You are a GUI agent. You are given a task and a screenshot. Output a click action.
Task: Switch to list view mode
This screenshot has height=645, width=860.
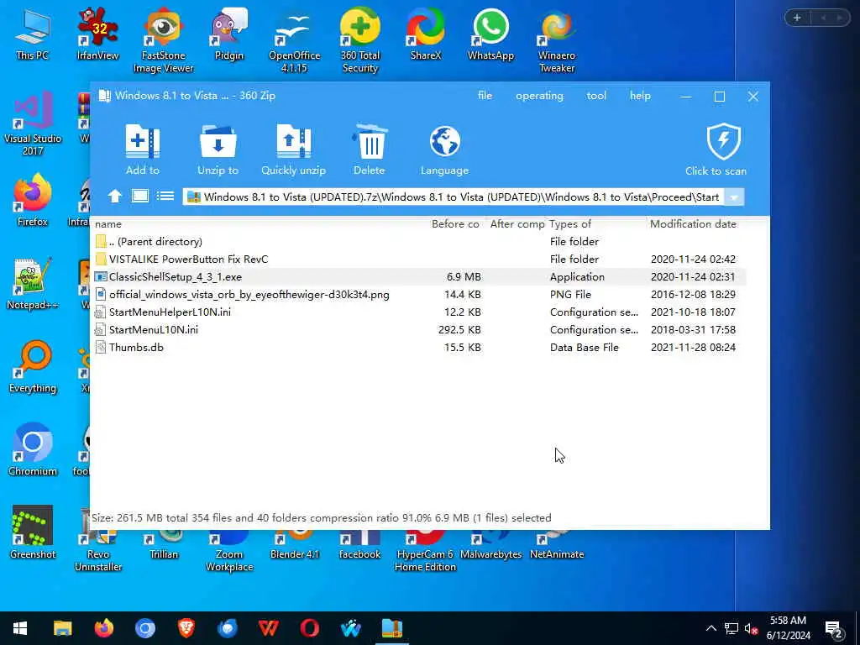tap(165, 196)
